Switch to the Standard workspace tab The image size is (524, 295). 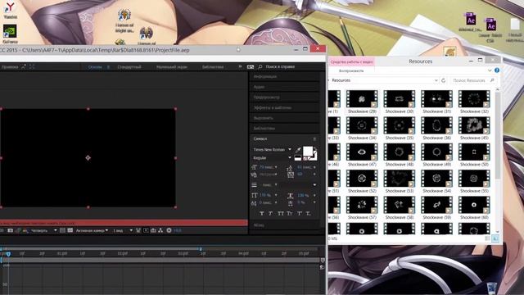[x=129, y=67]
